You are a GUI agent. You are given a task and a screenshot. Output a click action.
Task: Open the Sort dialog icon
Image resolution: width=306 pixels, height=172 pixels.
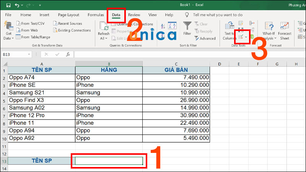click(172, 26)
